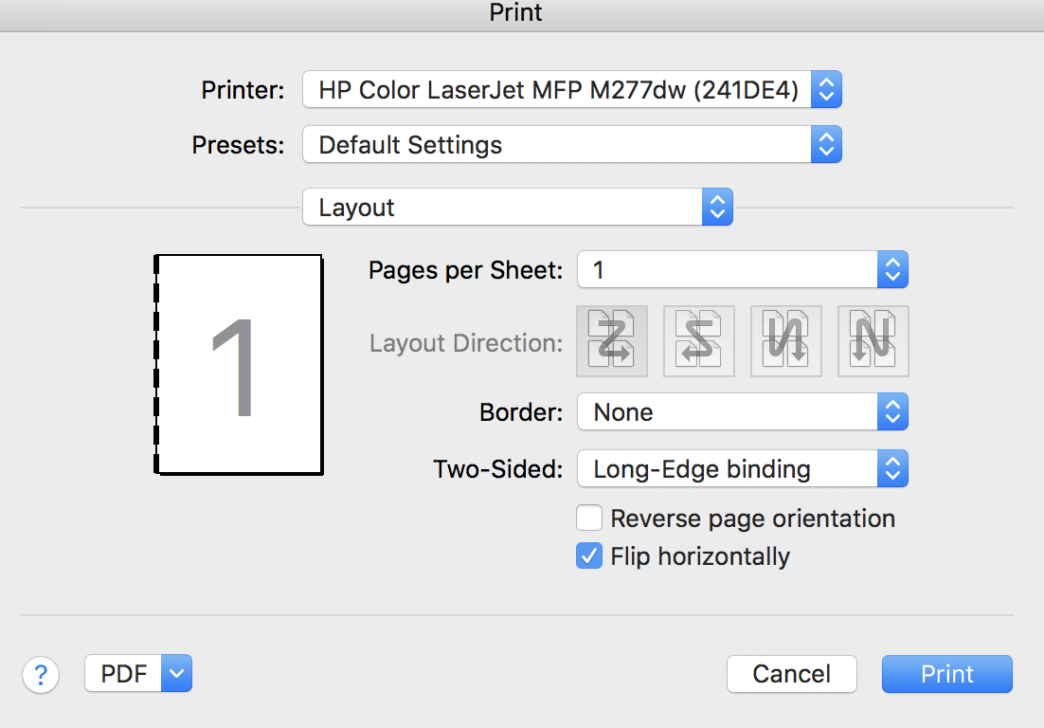Select the S-pattern right-to-left layout direction icon

(699, 341)
